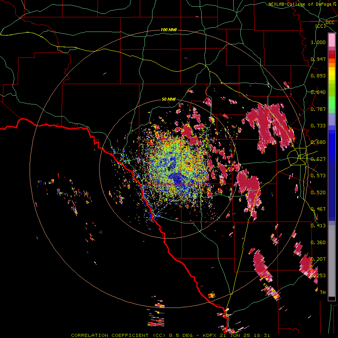Select the 1.000 scale value
Viewport: 338px width, 338px height.
click(318, 42)
